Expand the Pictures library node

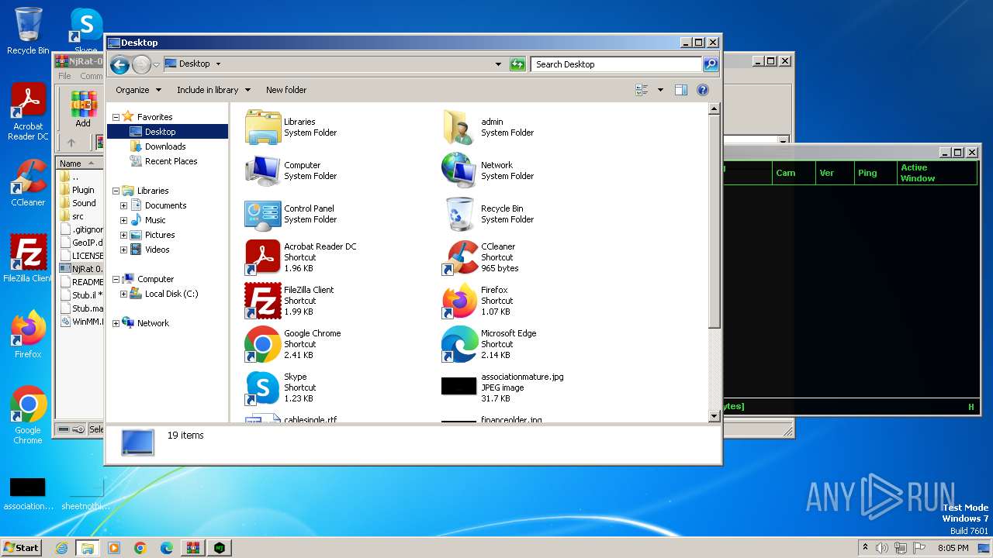(123, 235)
